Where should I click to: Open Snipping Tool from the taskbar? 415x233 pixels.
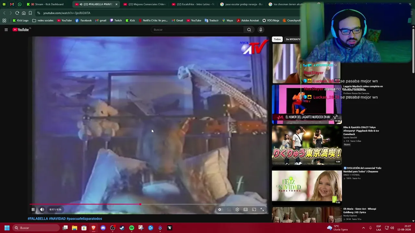pos(141,228)
